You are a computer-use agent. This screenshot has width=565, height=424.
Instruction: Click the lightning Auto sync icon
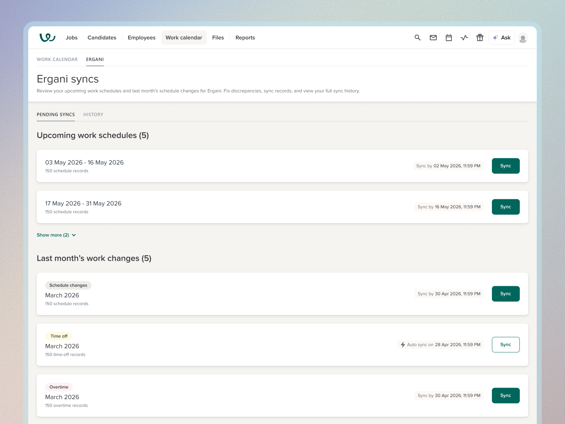pyautogui.click(x=403, y=344)
